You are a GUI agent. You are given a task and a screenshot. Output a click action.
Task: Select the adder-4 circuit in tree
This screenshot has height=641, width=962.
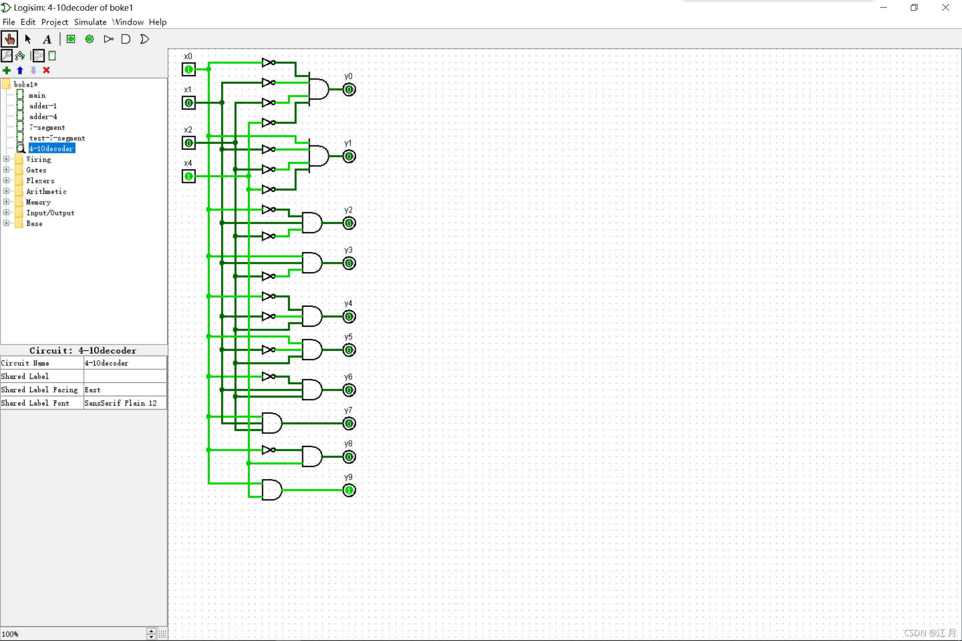point(43,117)
